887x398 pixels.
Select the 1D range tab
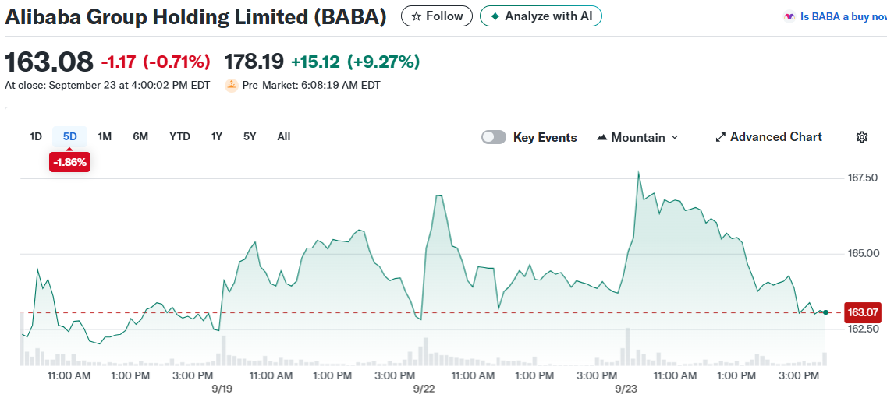(36, 136)
